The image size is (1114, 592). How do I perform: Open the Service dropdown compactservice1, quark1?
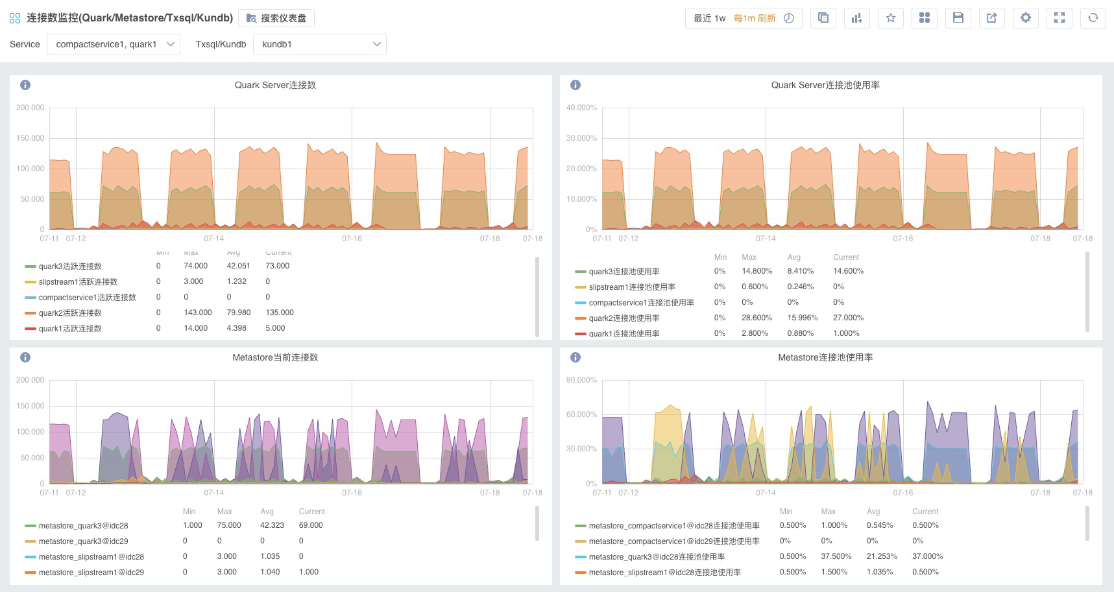coord(114,44)
